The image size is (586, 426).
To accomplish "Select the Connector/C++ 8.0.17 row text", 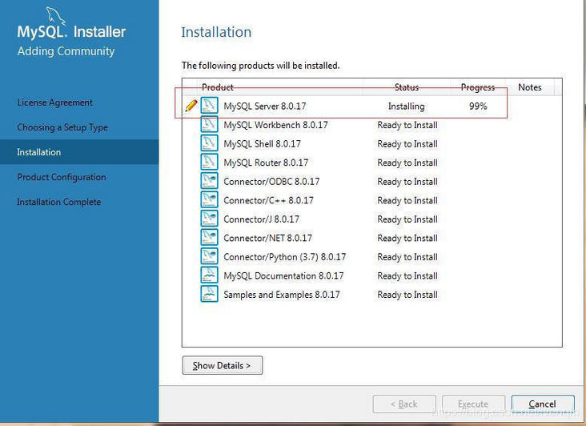I will (269, 200).
